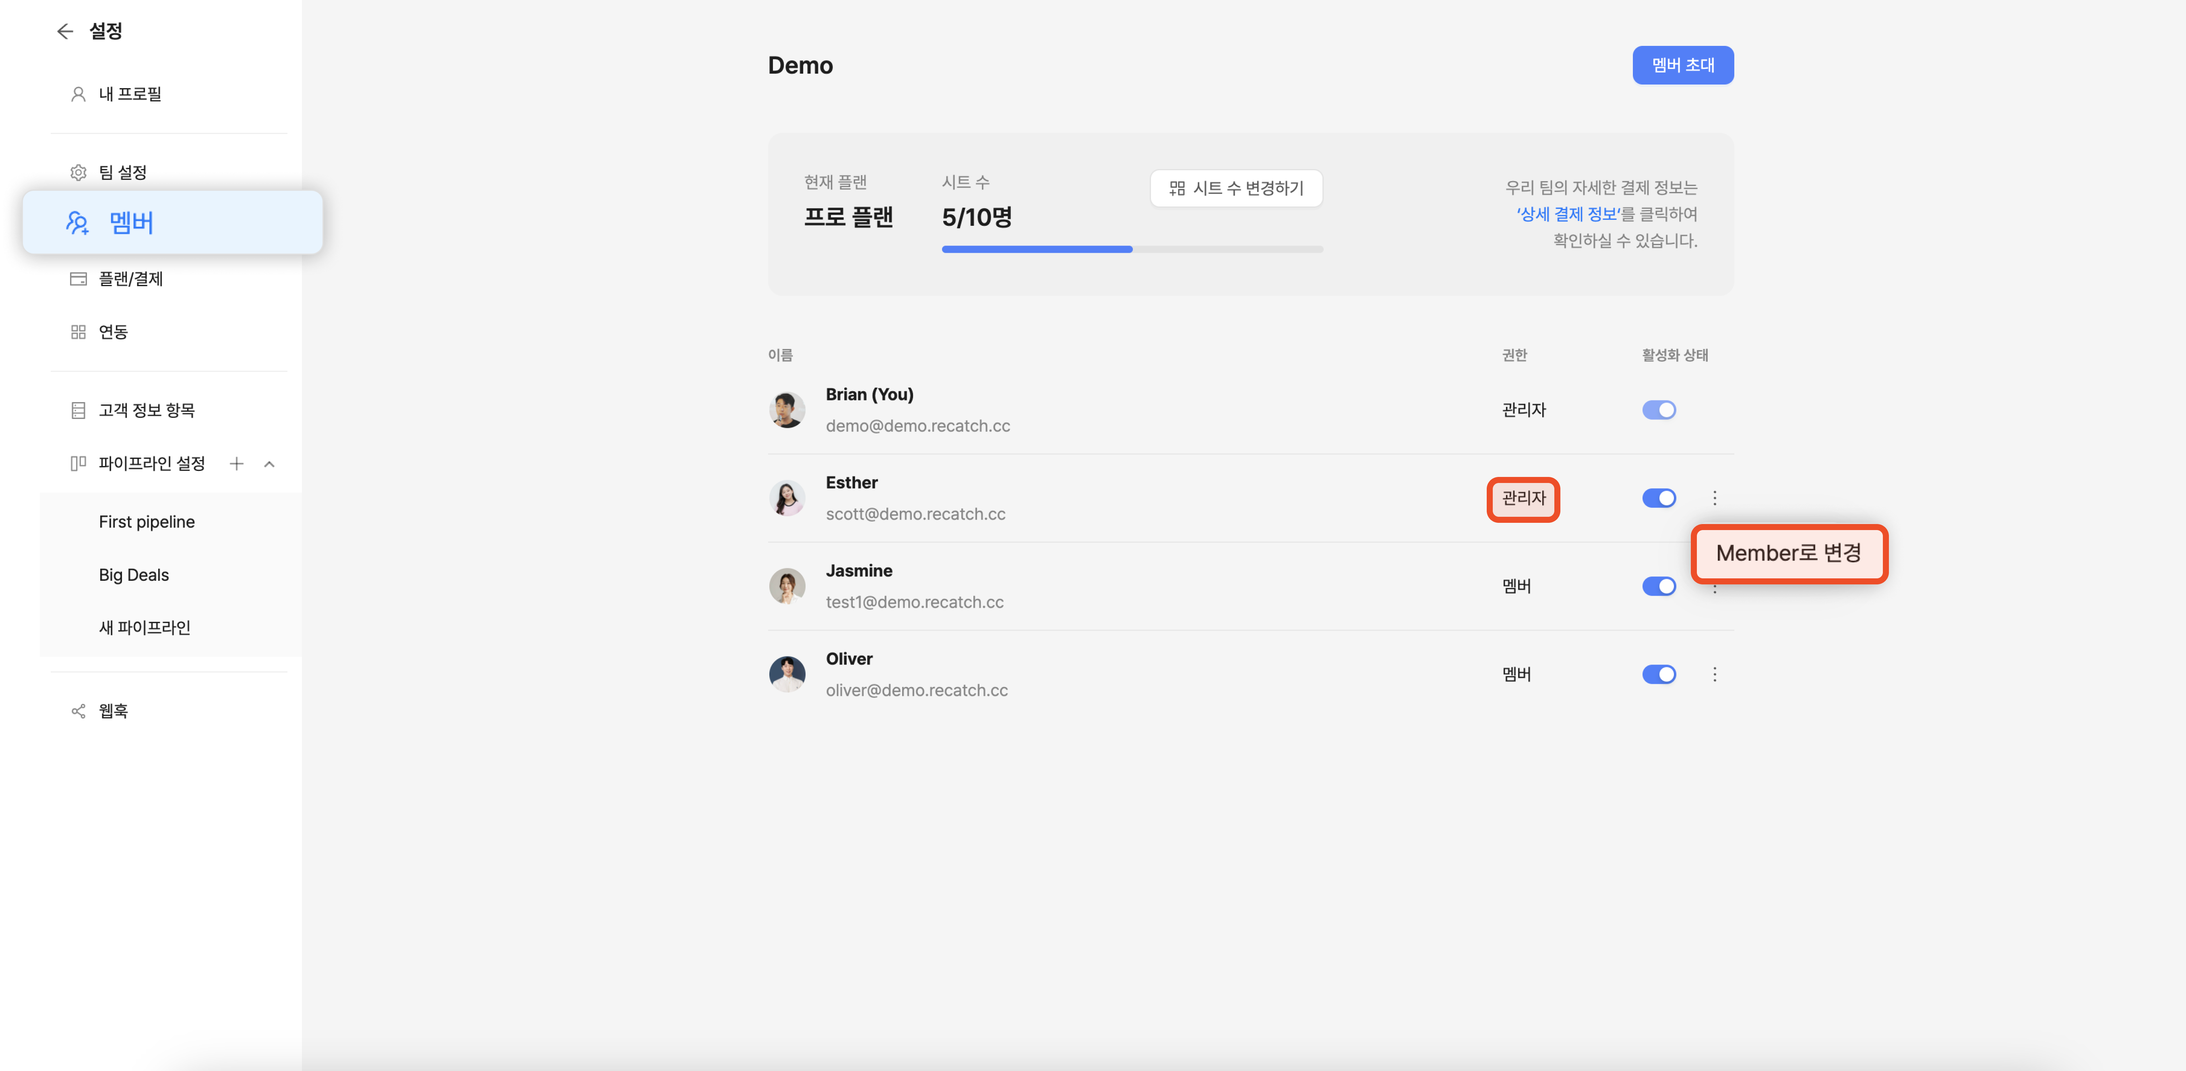
Task: Click the 플랜/결제 card icon
Action: point(78,279)
